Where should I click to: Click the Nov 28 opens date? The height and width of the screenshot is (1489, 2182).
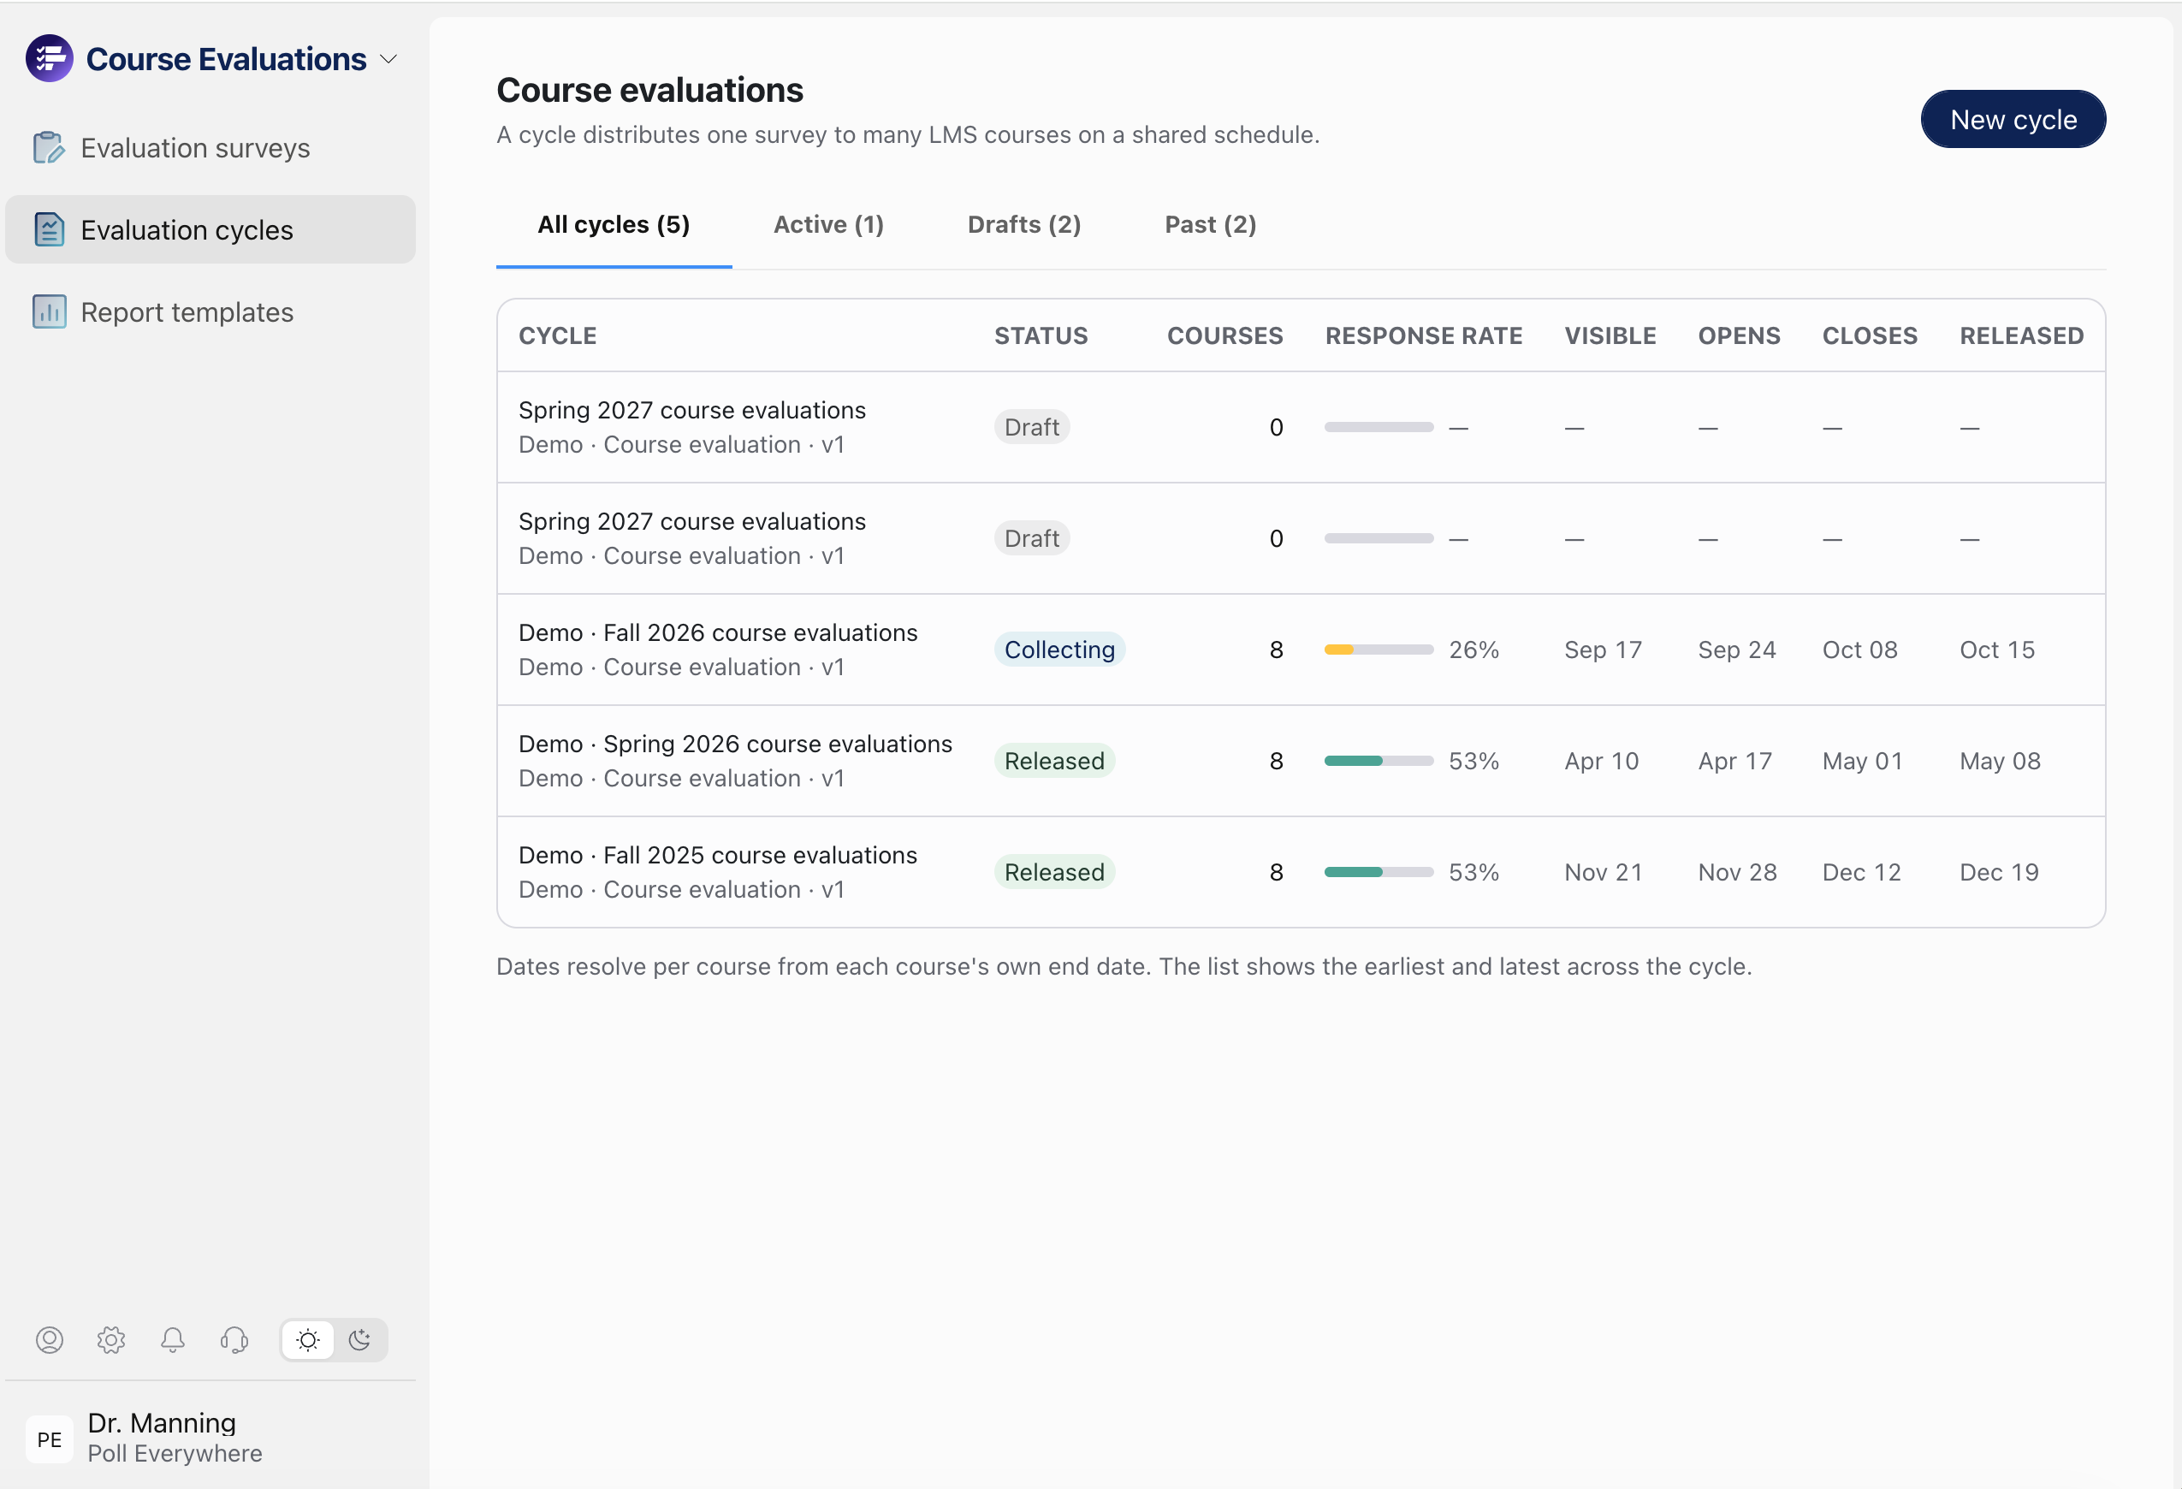pyautogui.click(x=1737, y=872)
